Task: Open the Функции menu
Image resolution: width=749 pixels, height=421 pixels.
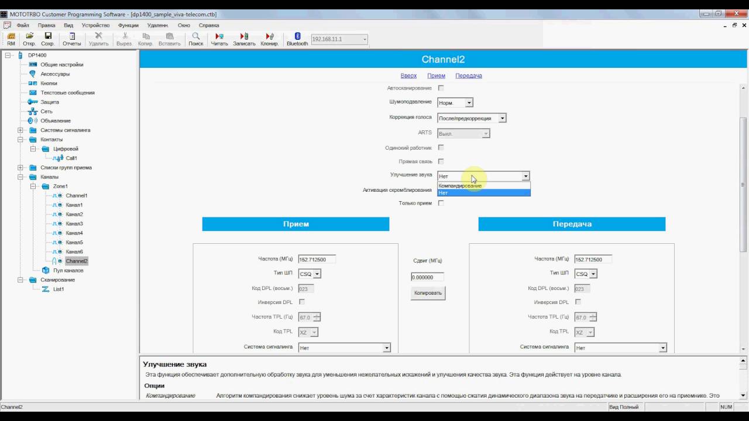Action: (x=128, y=25)
